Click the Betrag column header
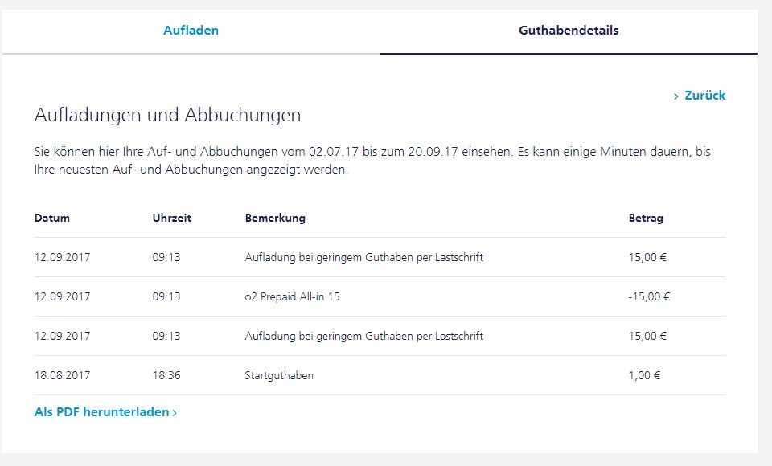This screenshot has height=466, width=772. [x=646, y=218]
